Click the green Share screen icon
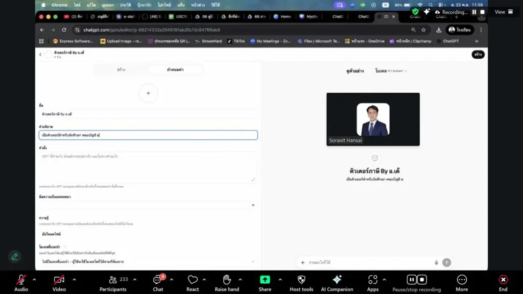 [265, 280]
